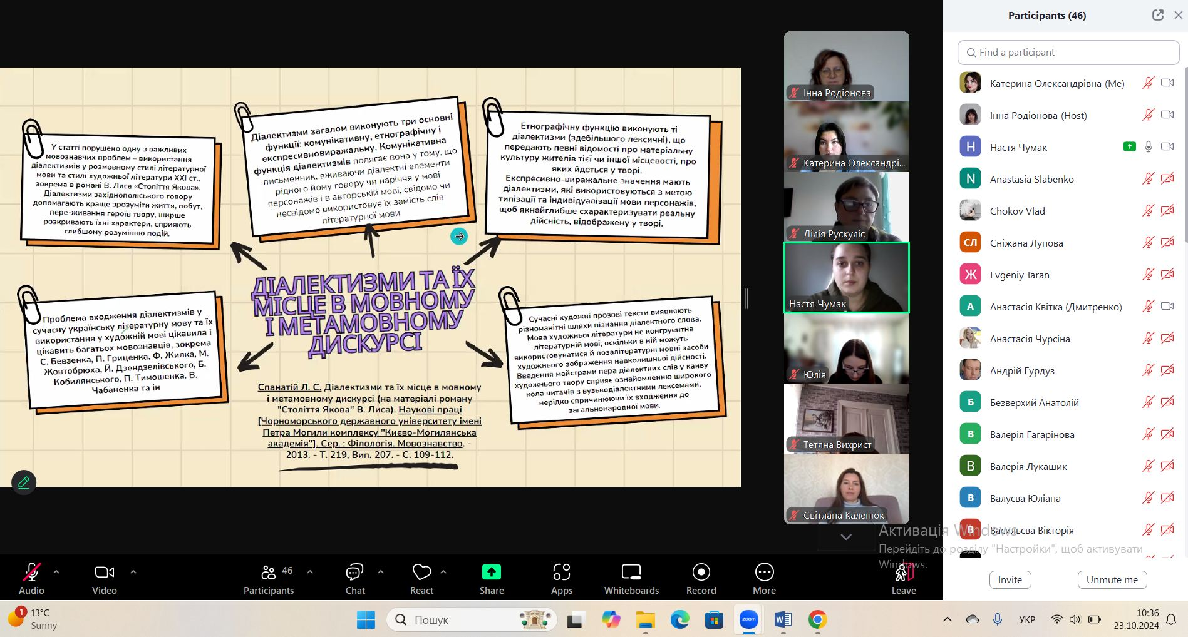The width and height of the screenshot is (1188, 637).
Task: Toggle Настя Чумак's microphone in participant list
Action: coord(1148,146)
